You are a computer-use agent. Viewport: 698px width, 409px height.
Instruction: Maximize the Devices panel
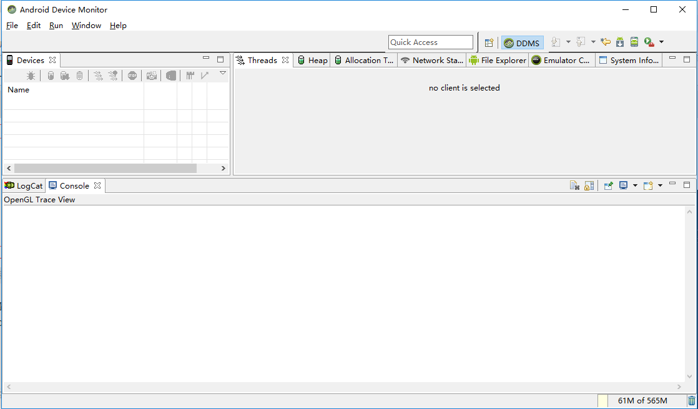(220, 59)
